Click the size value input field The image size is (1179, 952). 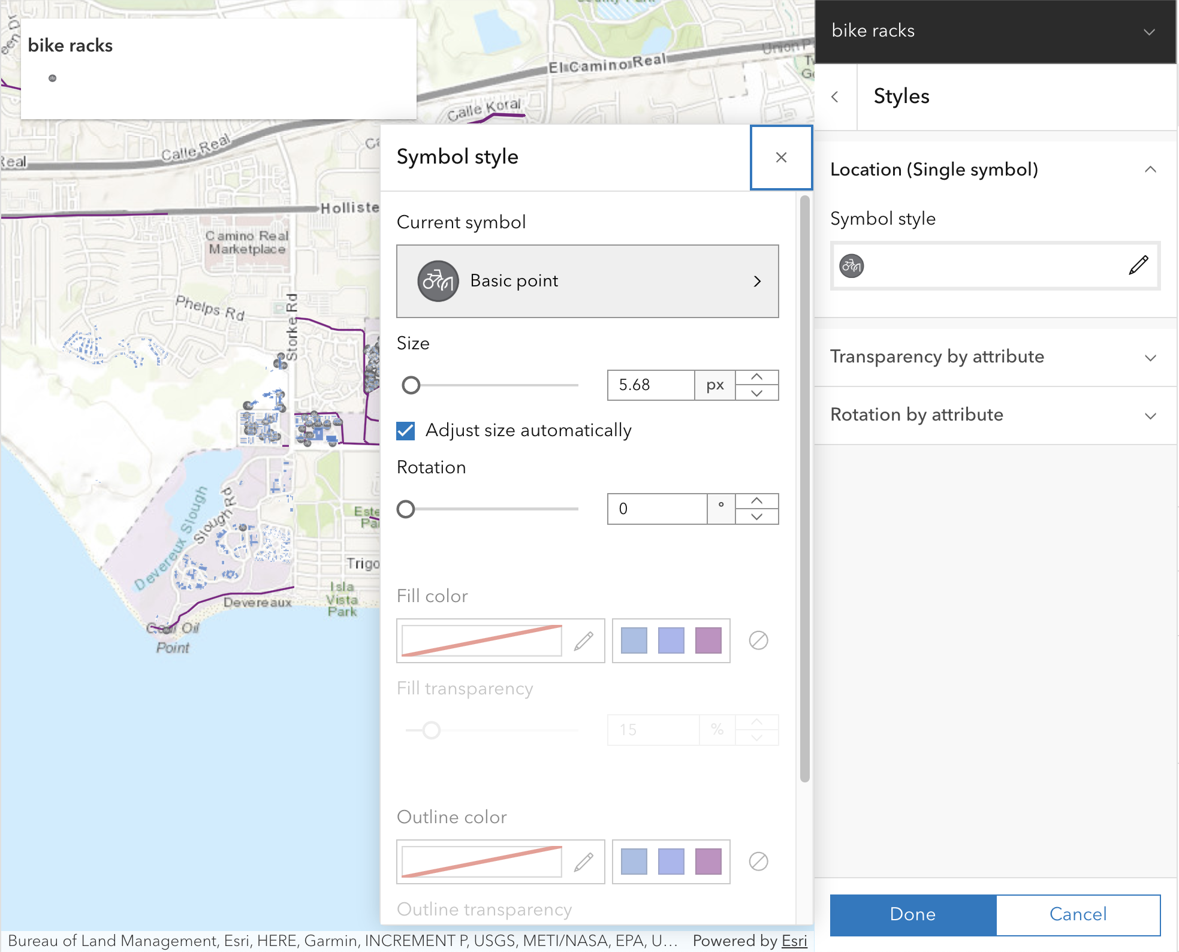pos(651,385)
